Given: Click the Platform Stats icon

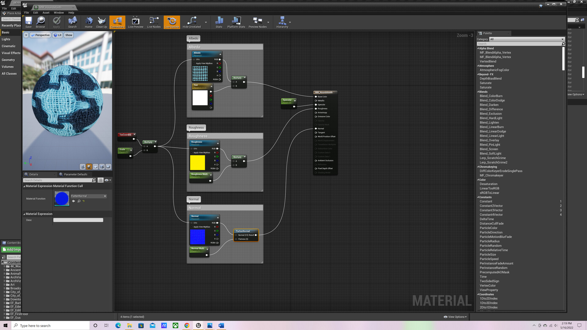Looking at the screenshot, I should pyautogui.click(x=236, y=22).
